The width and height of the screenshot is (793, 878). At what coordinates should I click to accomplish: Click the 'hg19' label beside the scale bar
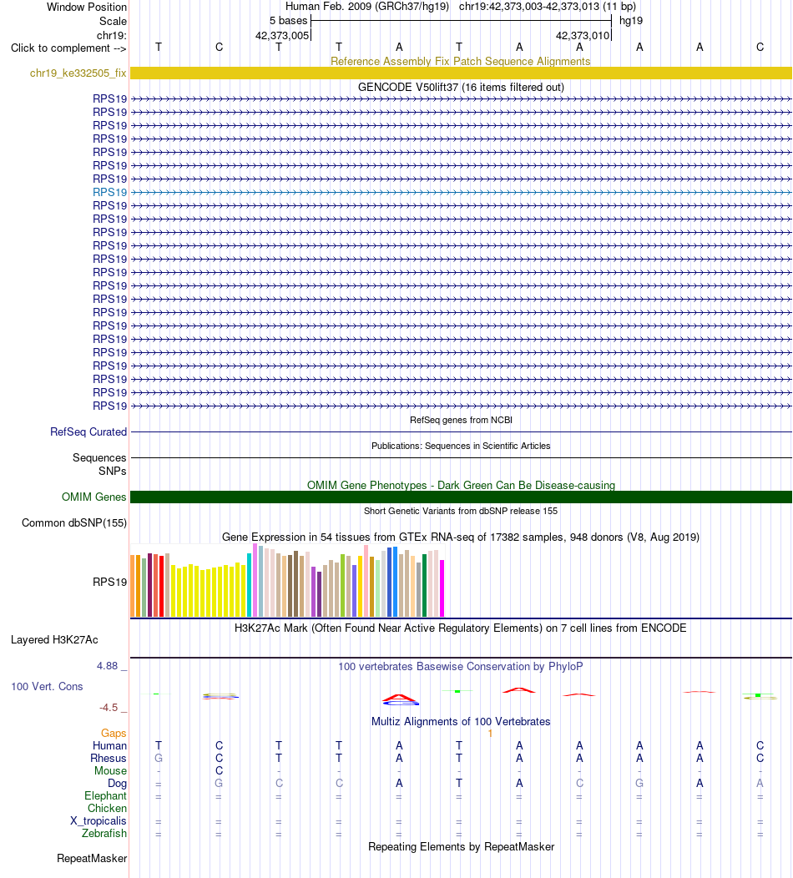pos(631,21)
